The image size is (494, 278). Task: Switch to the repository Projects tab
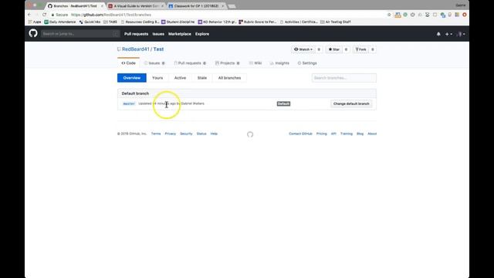[x=228, y=63]
